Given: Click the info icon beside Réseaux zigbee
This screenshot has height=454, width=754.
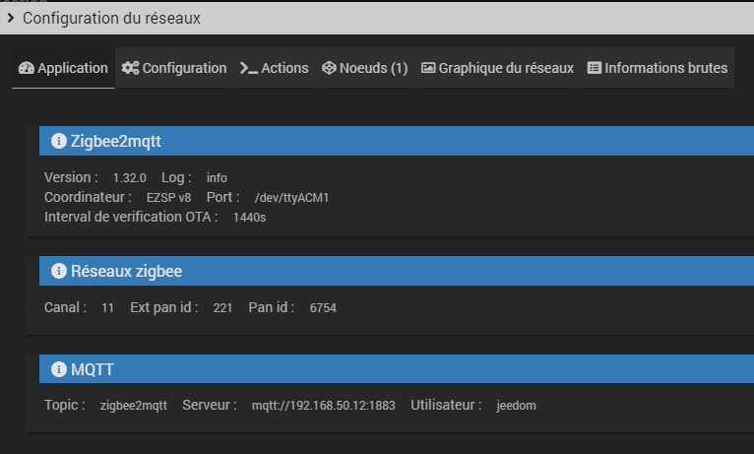Looking at the screenshot, I should coord(58,271).
